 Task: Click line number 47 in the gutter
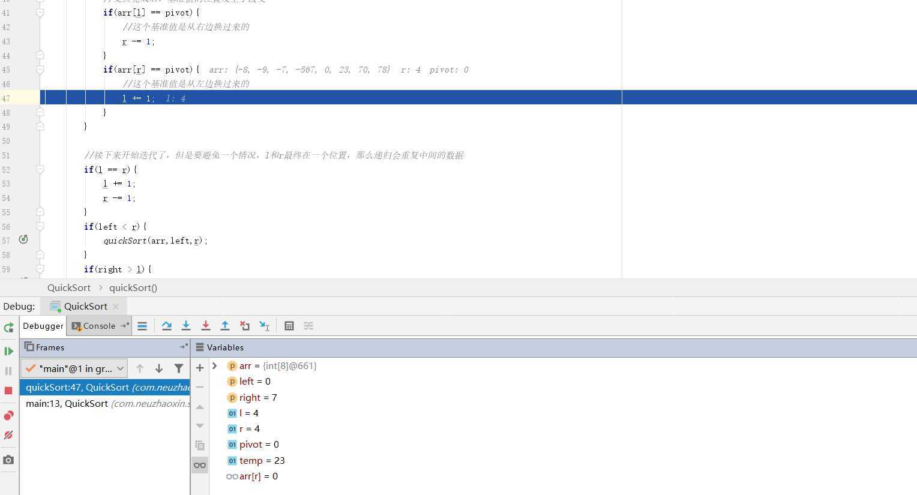(6, 98)
